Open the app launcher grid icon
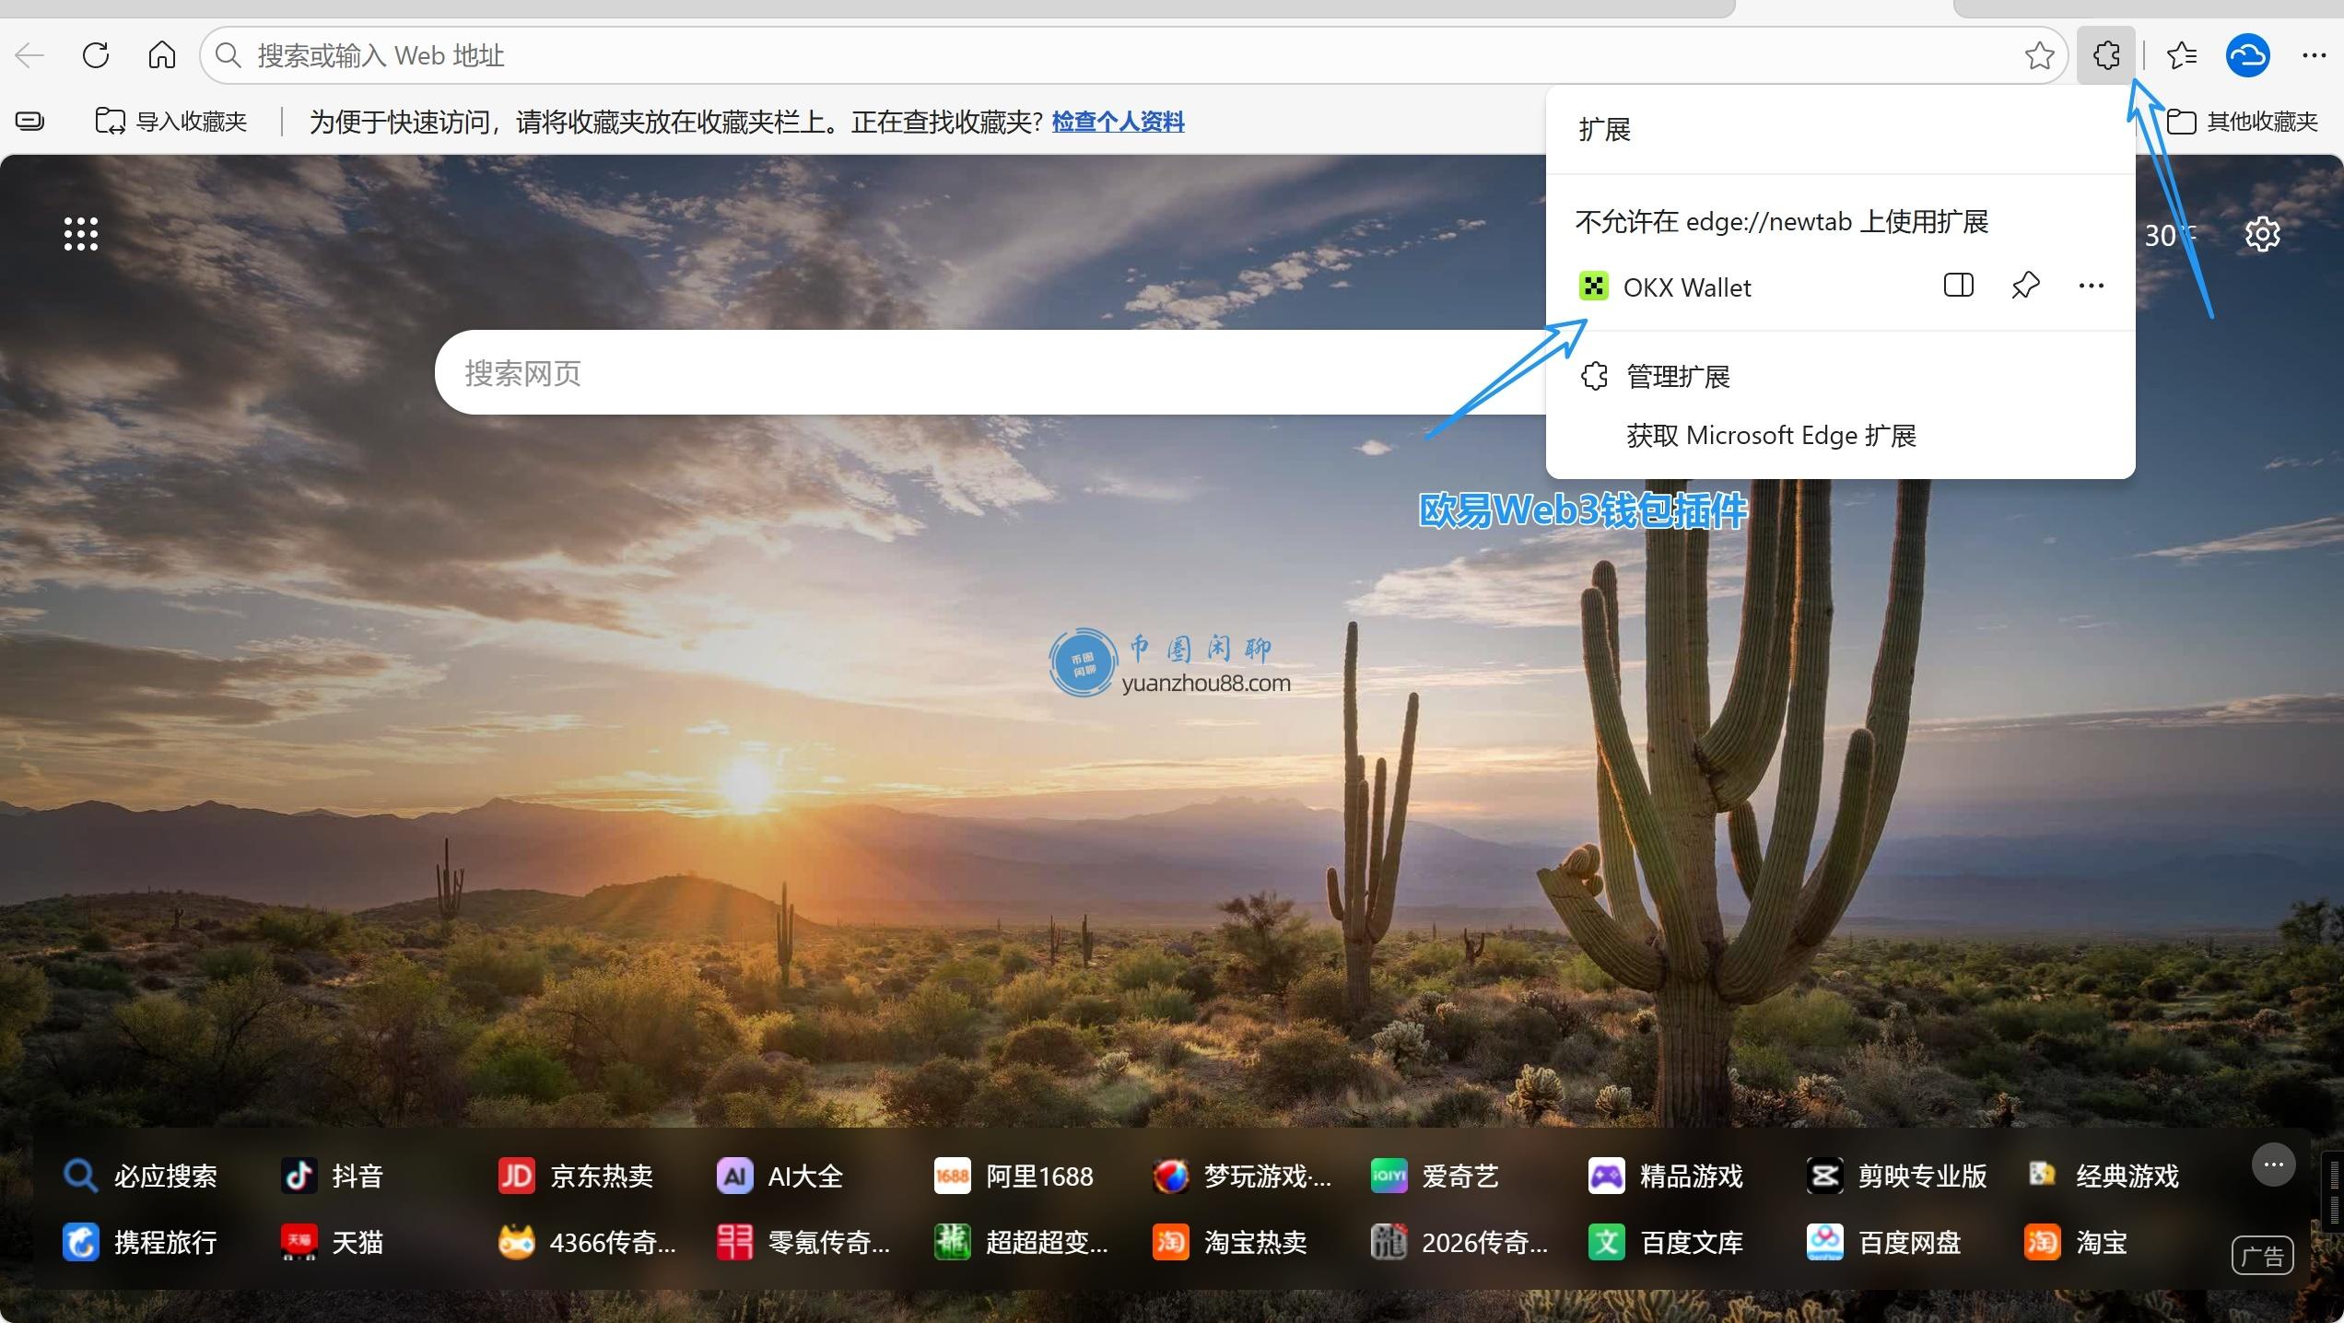Image resolution: width=2344 pixels, height=1323 pixels. (81, 234)
